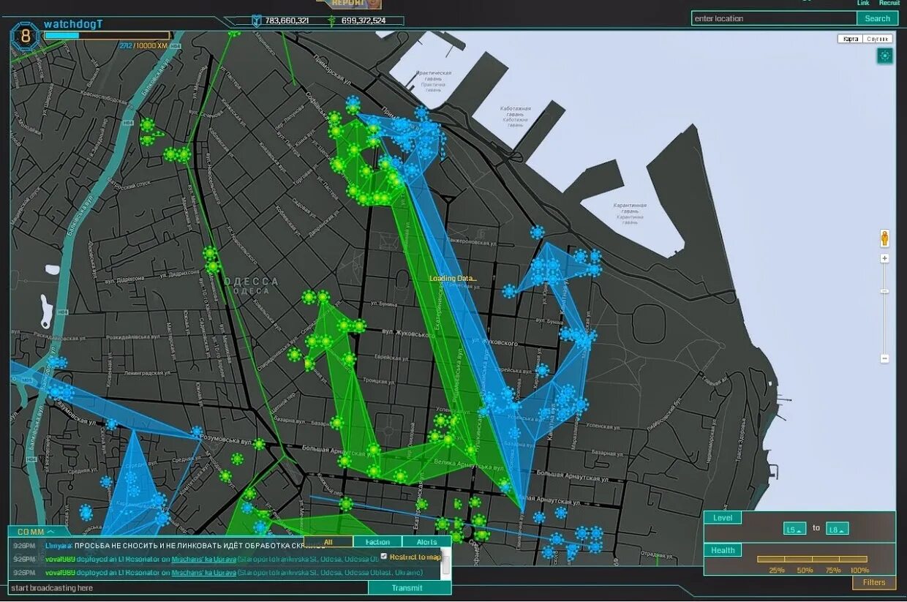Open the Link option at top right
Viewport: 907px width, 602px height.
(863, 3)
